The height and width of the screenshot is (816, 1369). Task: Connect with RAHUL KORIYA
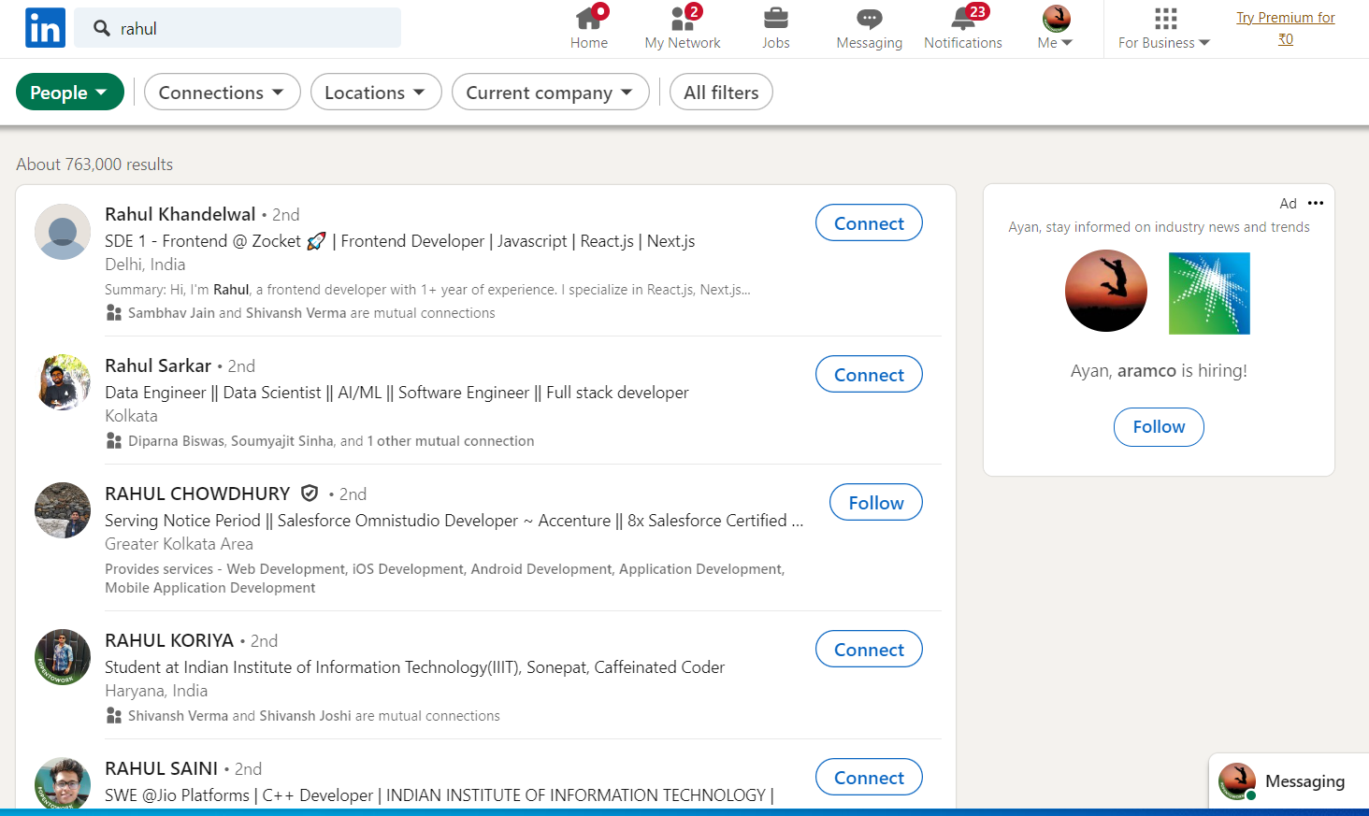tap(869, 649)
